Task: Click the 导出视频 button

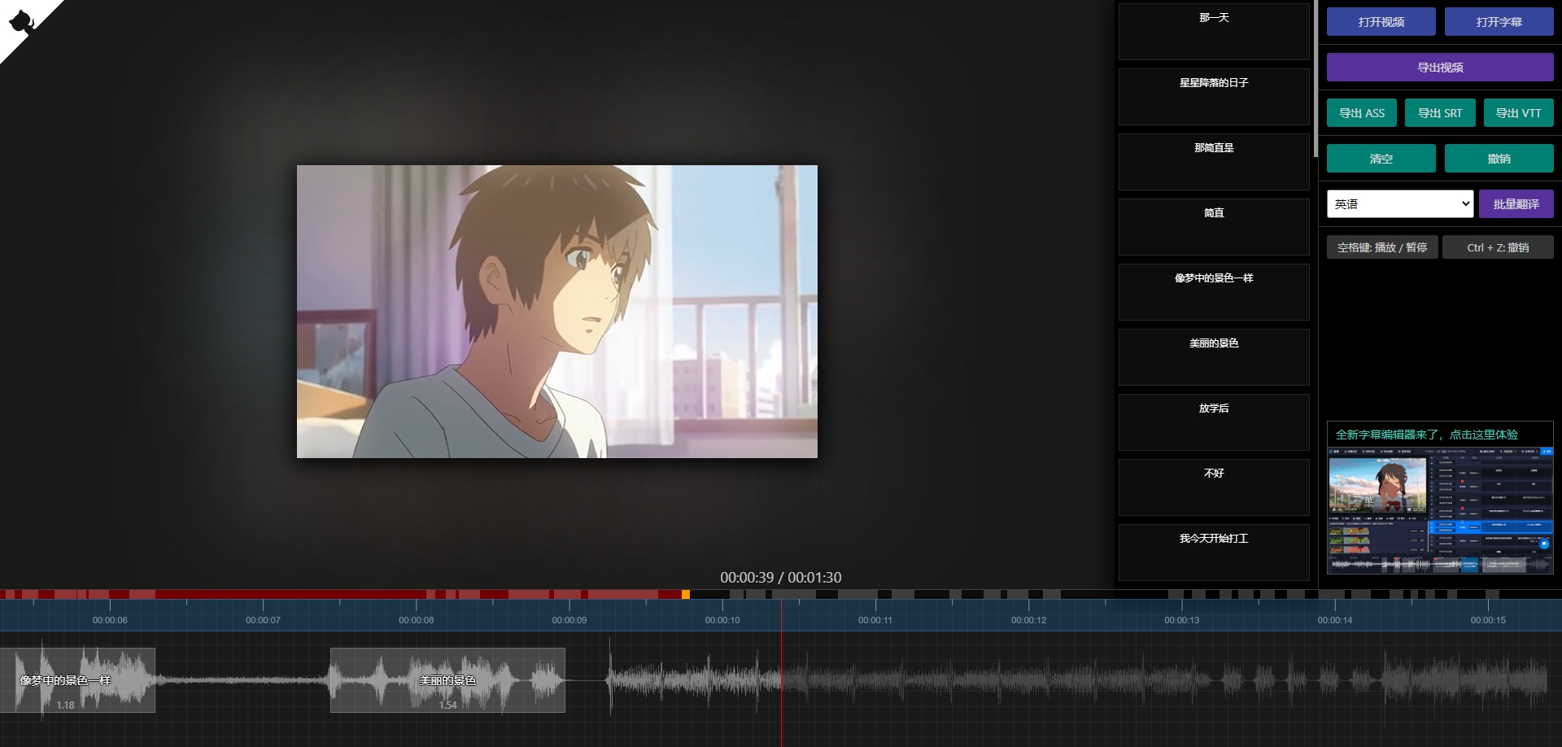Action: (x=1440, y=68)
